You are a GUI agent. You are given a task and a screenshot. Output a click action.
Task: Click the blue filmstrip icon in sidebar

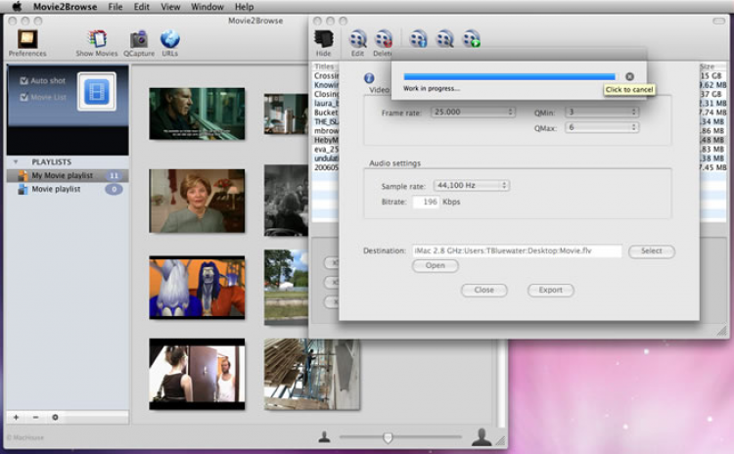click(97, 92)
